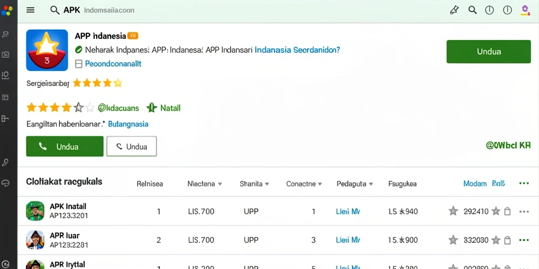This screenshot has width=539, height=269.
Task: Toggle the star after 292410 in the first row
Action: [x=496, y=211]
